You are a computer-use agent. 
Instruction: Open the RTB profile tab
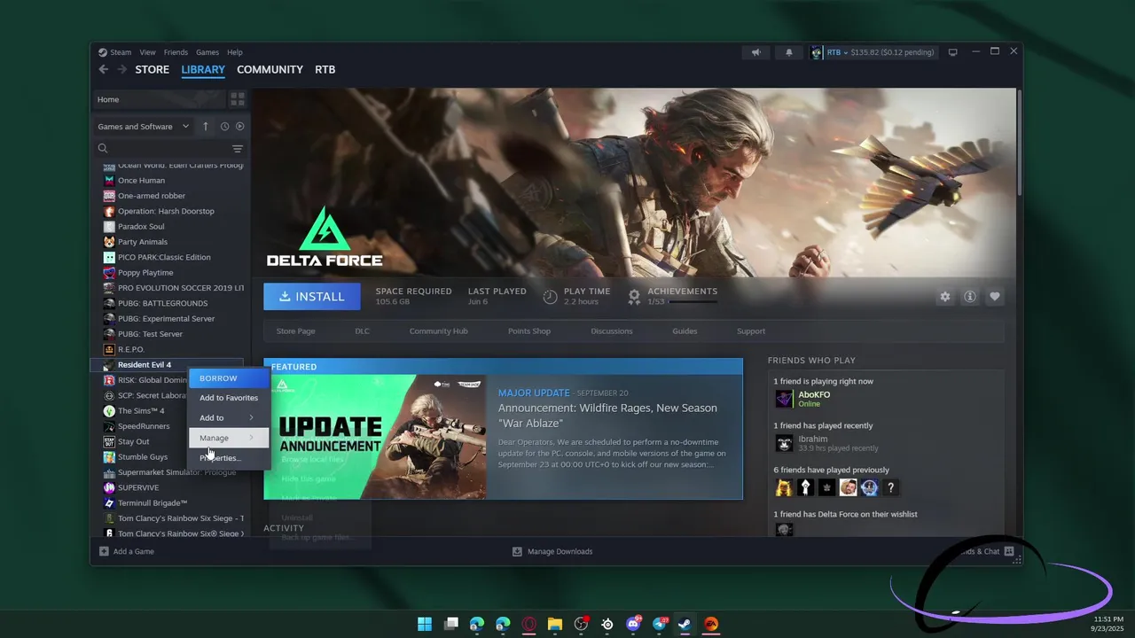click(x=325, y=69)
